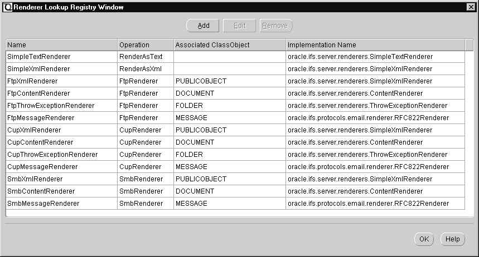Click the Implementation Name column header
The image size is (479, 257).
point(375,45)
